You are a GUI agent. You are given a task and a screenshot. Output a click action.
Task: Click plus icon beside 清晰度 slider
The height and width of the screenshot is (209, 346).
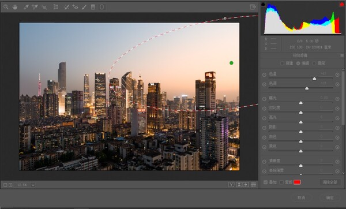click(x=337, y=162)
